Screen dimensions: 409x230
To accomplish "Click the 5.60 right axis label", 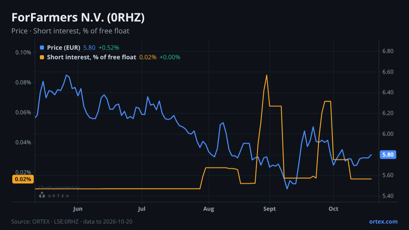I will point(388,175).
